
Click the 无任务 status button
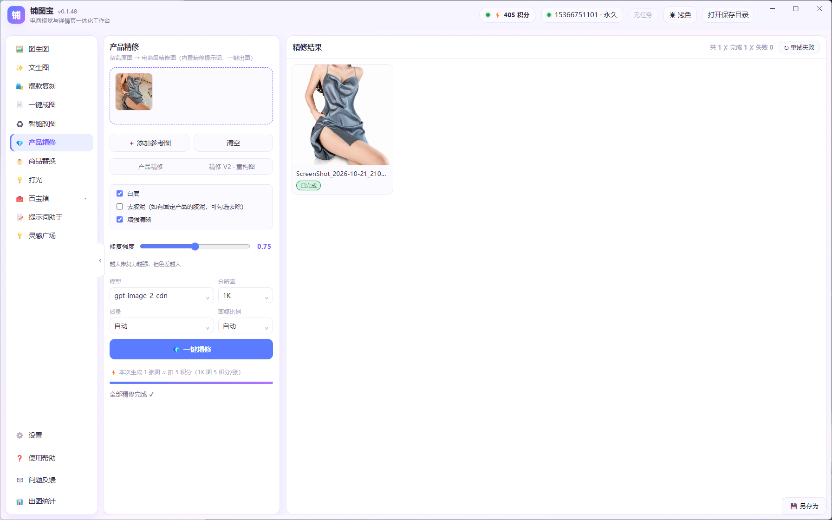643,15
